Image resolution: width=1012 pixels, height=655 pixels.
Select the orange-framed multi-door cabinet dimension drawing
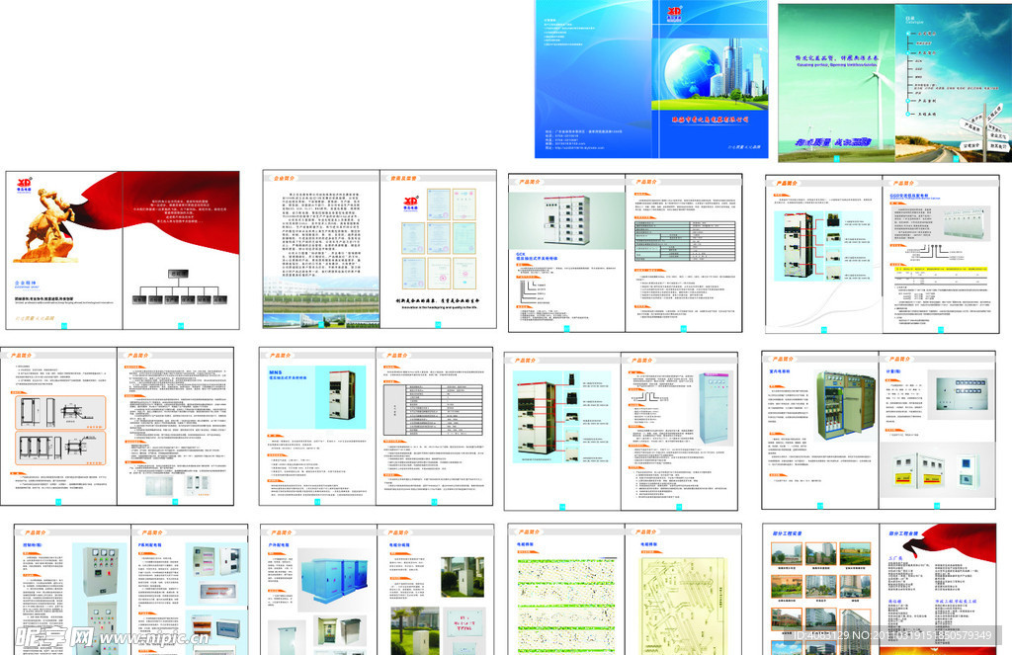pos(60,448)
